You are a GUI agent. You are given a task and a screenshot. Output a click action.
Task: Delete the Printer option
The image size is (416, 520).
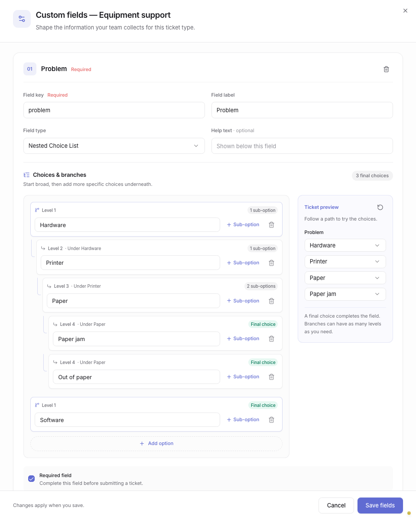tap(271, 263)
